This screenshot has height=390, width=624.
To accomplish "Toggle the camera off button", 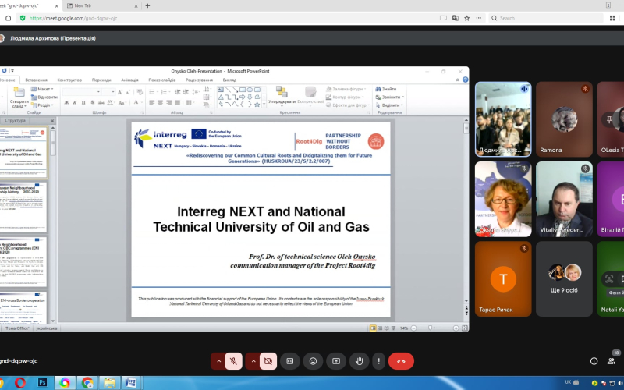I will (x=268, y=361).
